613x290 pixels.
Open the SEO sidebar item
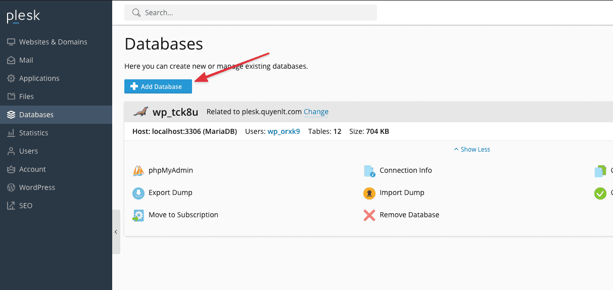coord(26,206)
